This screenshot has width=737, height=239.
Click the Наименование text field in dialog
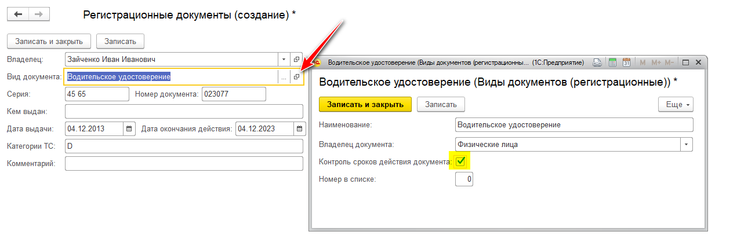coord(574,125)
